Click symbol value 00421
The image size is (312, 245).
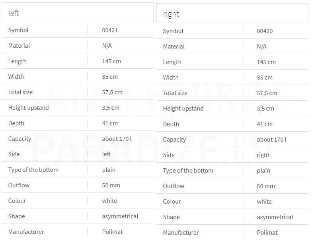110,30
